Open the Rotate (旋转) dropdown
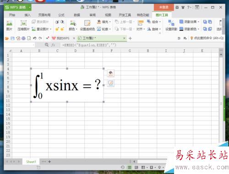 coord(154,29)
